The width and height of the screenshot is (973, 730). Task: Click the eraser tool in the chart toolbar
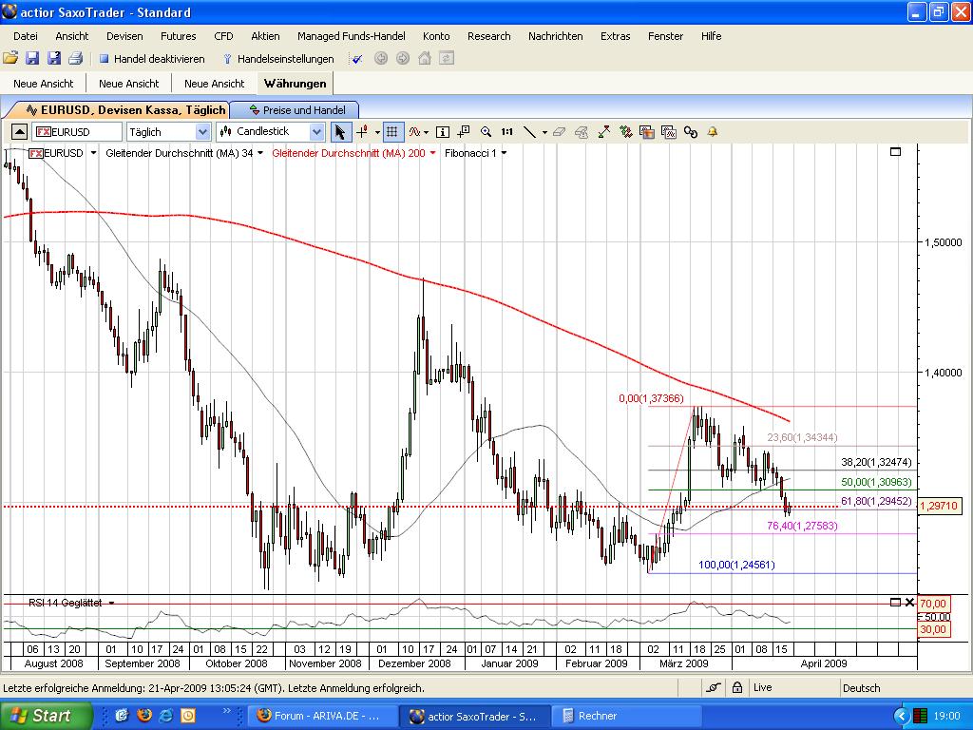point(559,132)
